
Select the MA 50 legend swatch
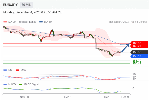click(x=41, y=22)
